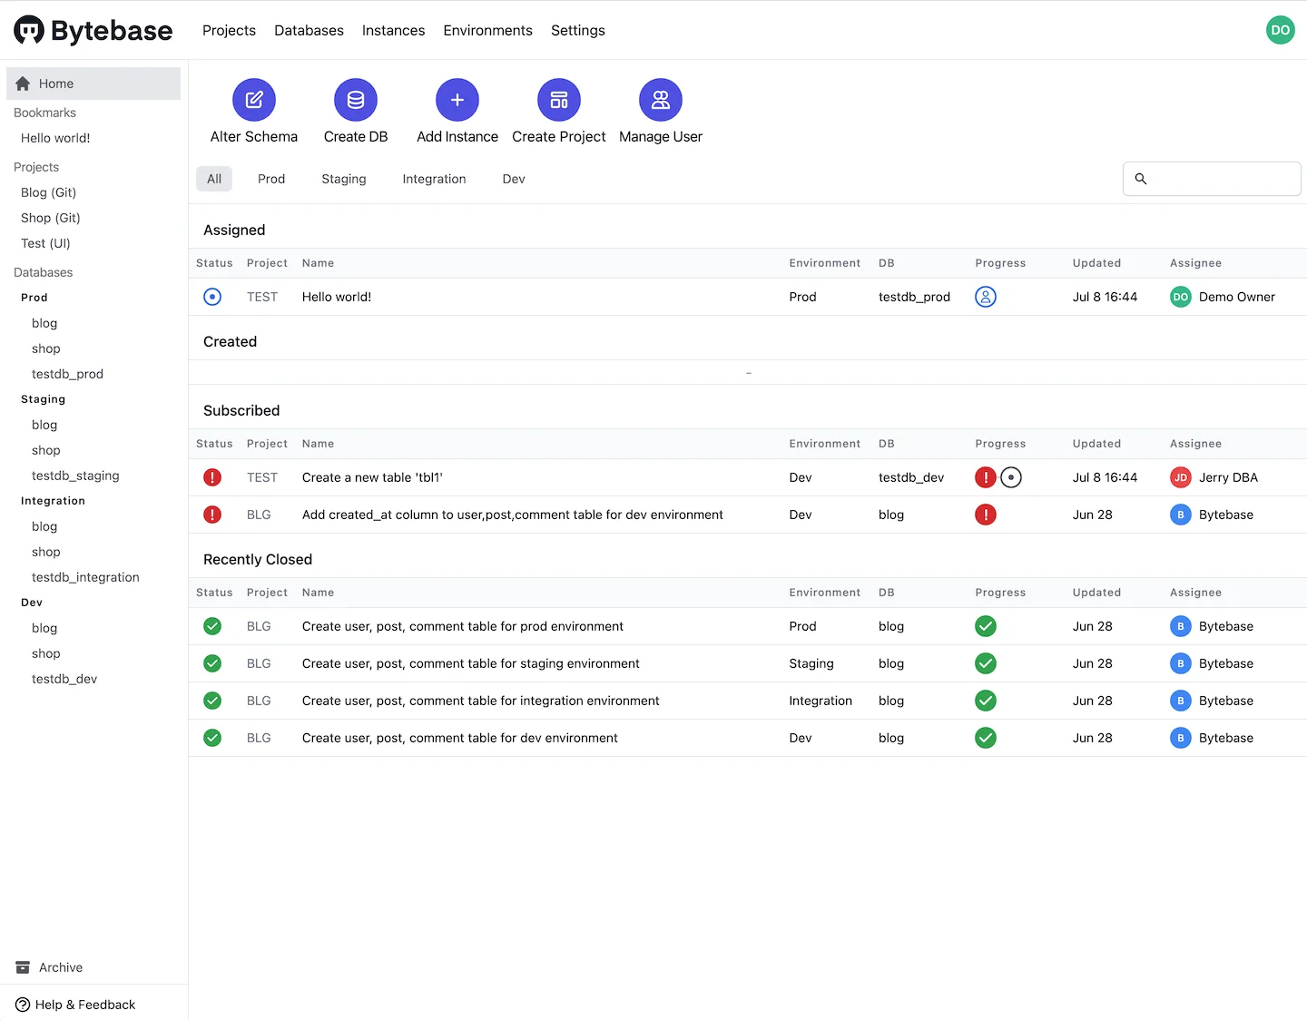Open the Archive section in sidebar
Image resolution: width=1307 pixels, height=1020 pixels.
point(60,967)
